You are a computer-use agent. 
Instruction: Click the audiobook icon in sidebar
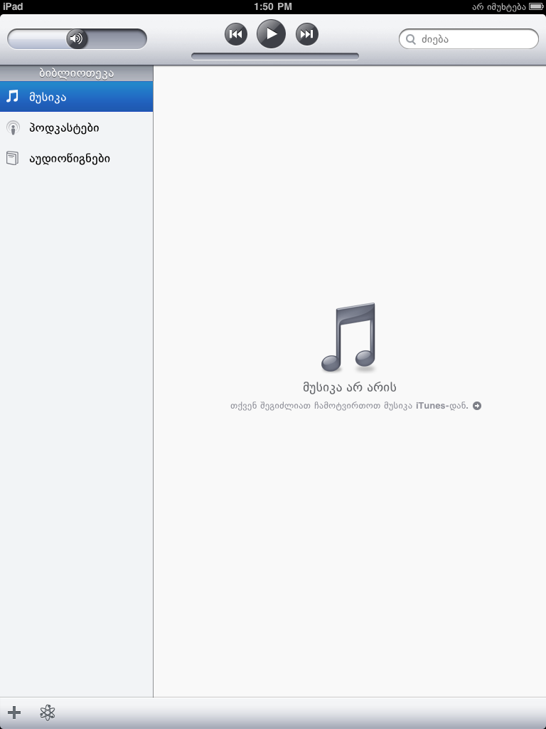(13, 159)
